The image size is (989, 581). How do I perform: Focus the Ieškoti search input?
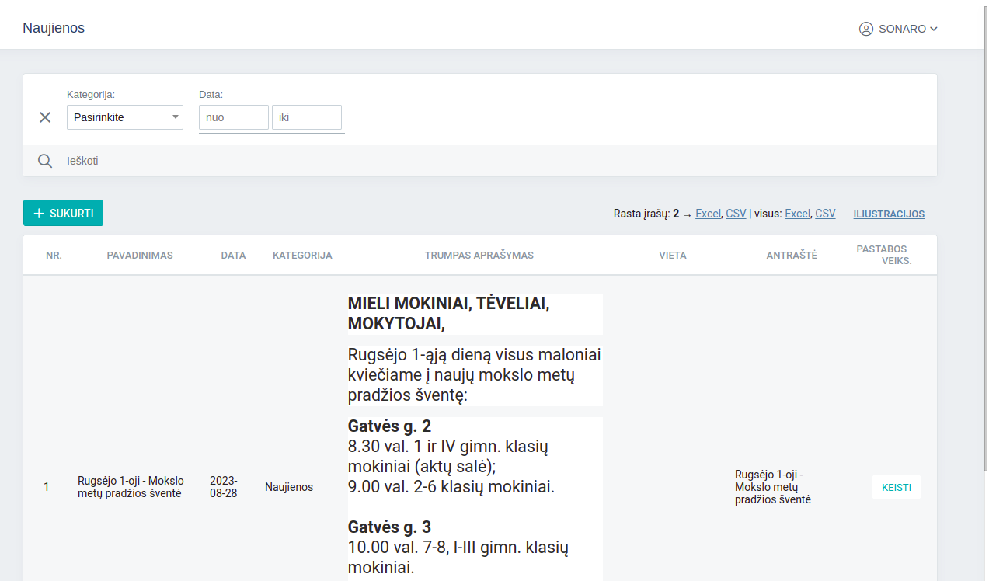click(x=466, y=161)
